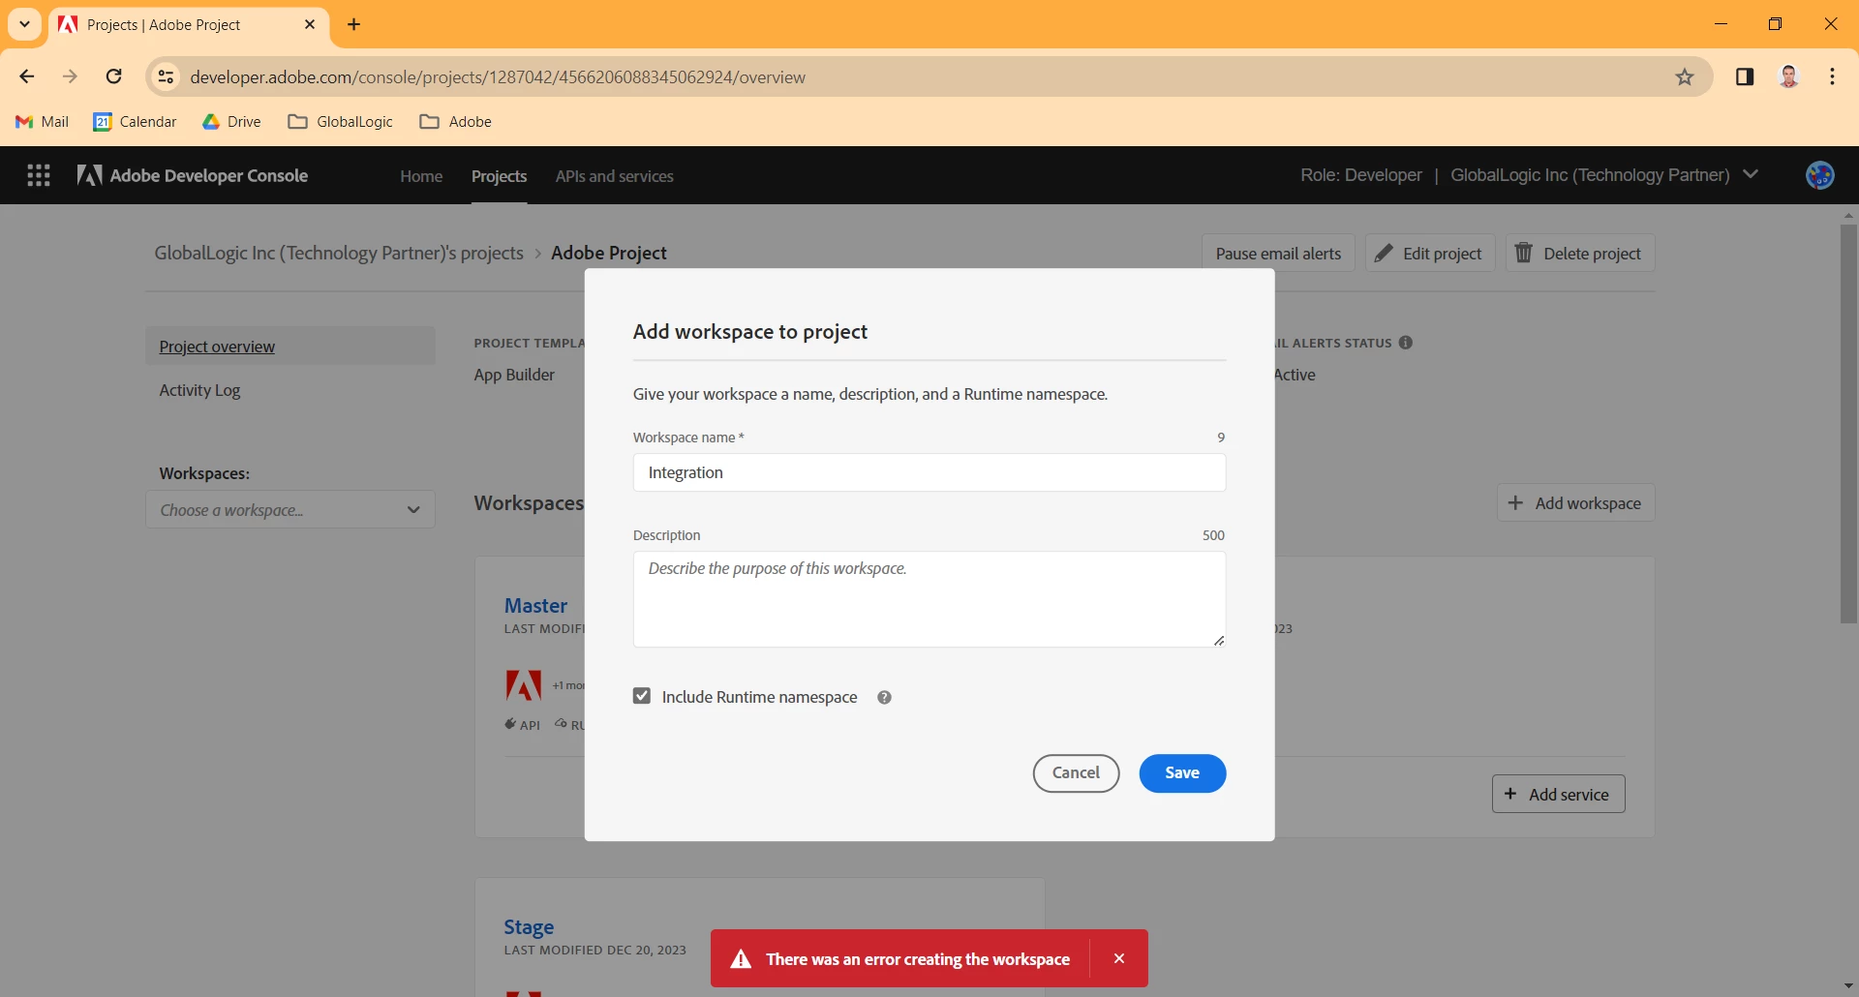The width and height of the screenshot is (1859, 997).
Task: Click the Edit project button
Action: click(x=1430, y=254)
